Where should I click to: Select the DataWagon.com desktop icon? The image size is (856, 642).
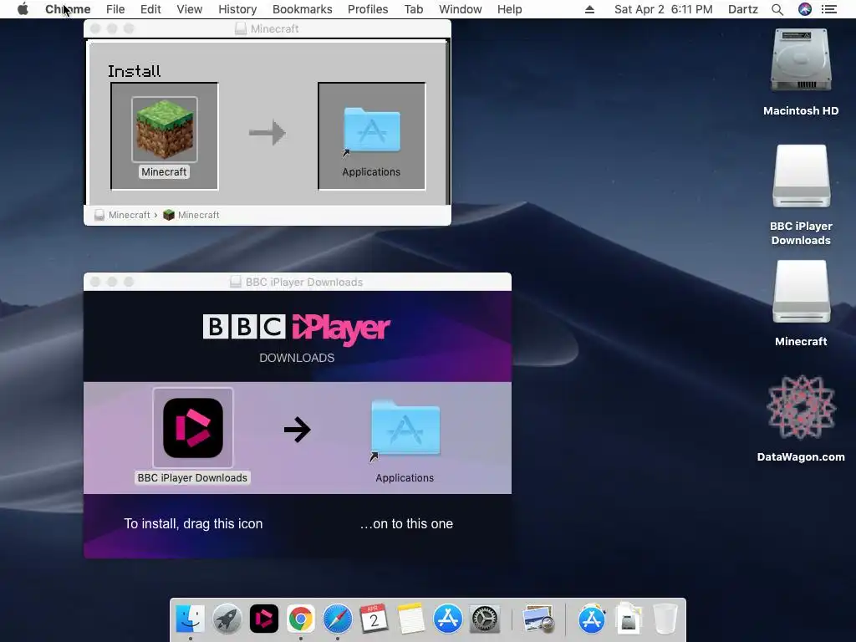pos(801,407)
